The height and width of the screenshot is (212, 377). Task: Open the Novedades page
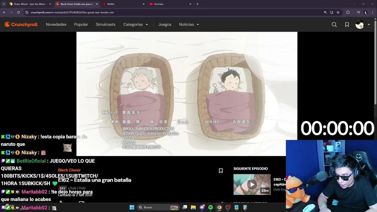click(56, 24)
